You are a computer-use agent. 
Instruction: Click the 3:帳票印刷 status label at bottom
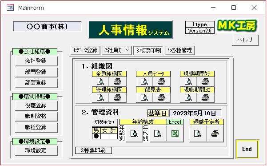[x=93, y=150]
